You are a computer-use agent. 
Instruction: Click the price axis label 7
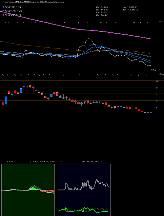pyautogui.click(x=157, y=101)
